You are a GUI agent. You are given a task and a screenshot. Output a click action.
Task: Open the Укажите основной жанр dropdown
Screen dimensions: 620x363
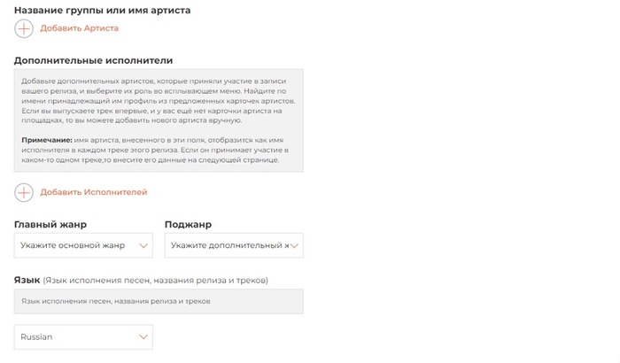[75, 245]
